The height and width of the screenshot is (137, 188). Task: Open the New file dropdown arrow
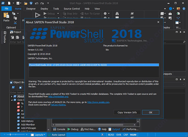[x=13, y=3]
